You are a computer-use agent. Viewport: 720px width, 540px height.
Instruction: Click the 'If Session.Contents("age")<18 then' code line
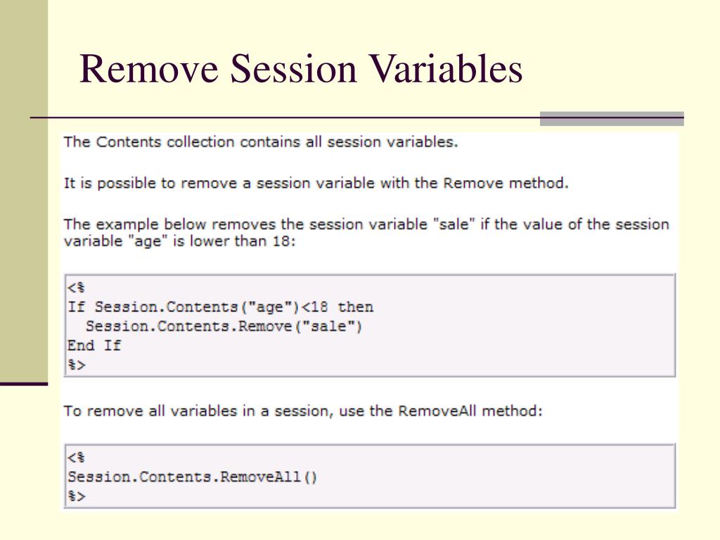point(220,307)
